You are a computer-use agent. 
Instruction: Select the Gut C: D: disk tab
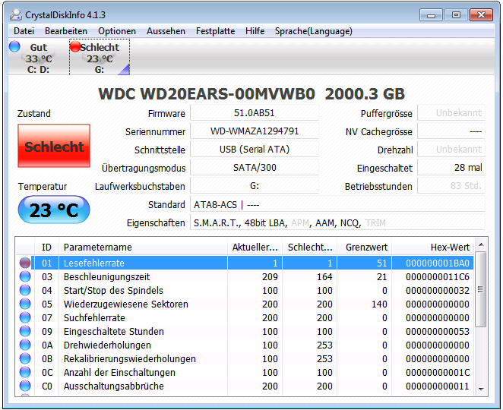click(x=39, y=58)
